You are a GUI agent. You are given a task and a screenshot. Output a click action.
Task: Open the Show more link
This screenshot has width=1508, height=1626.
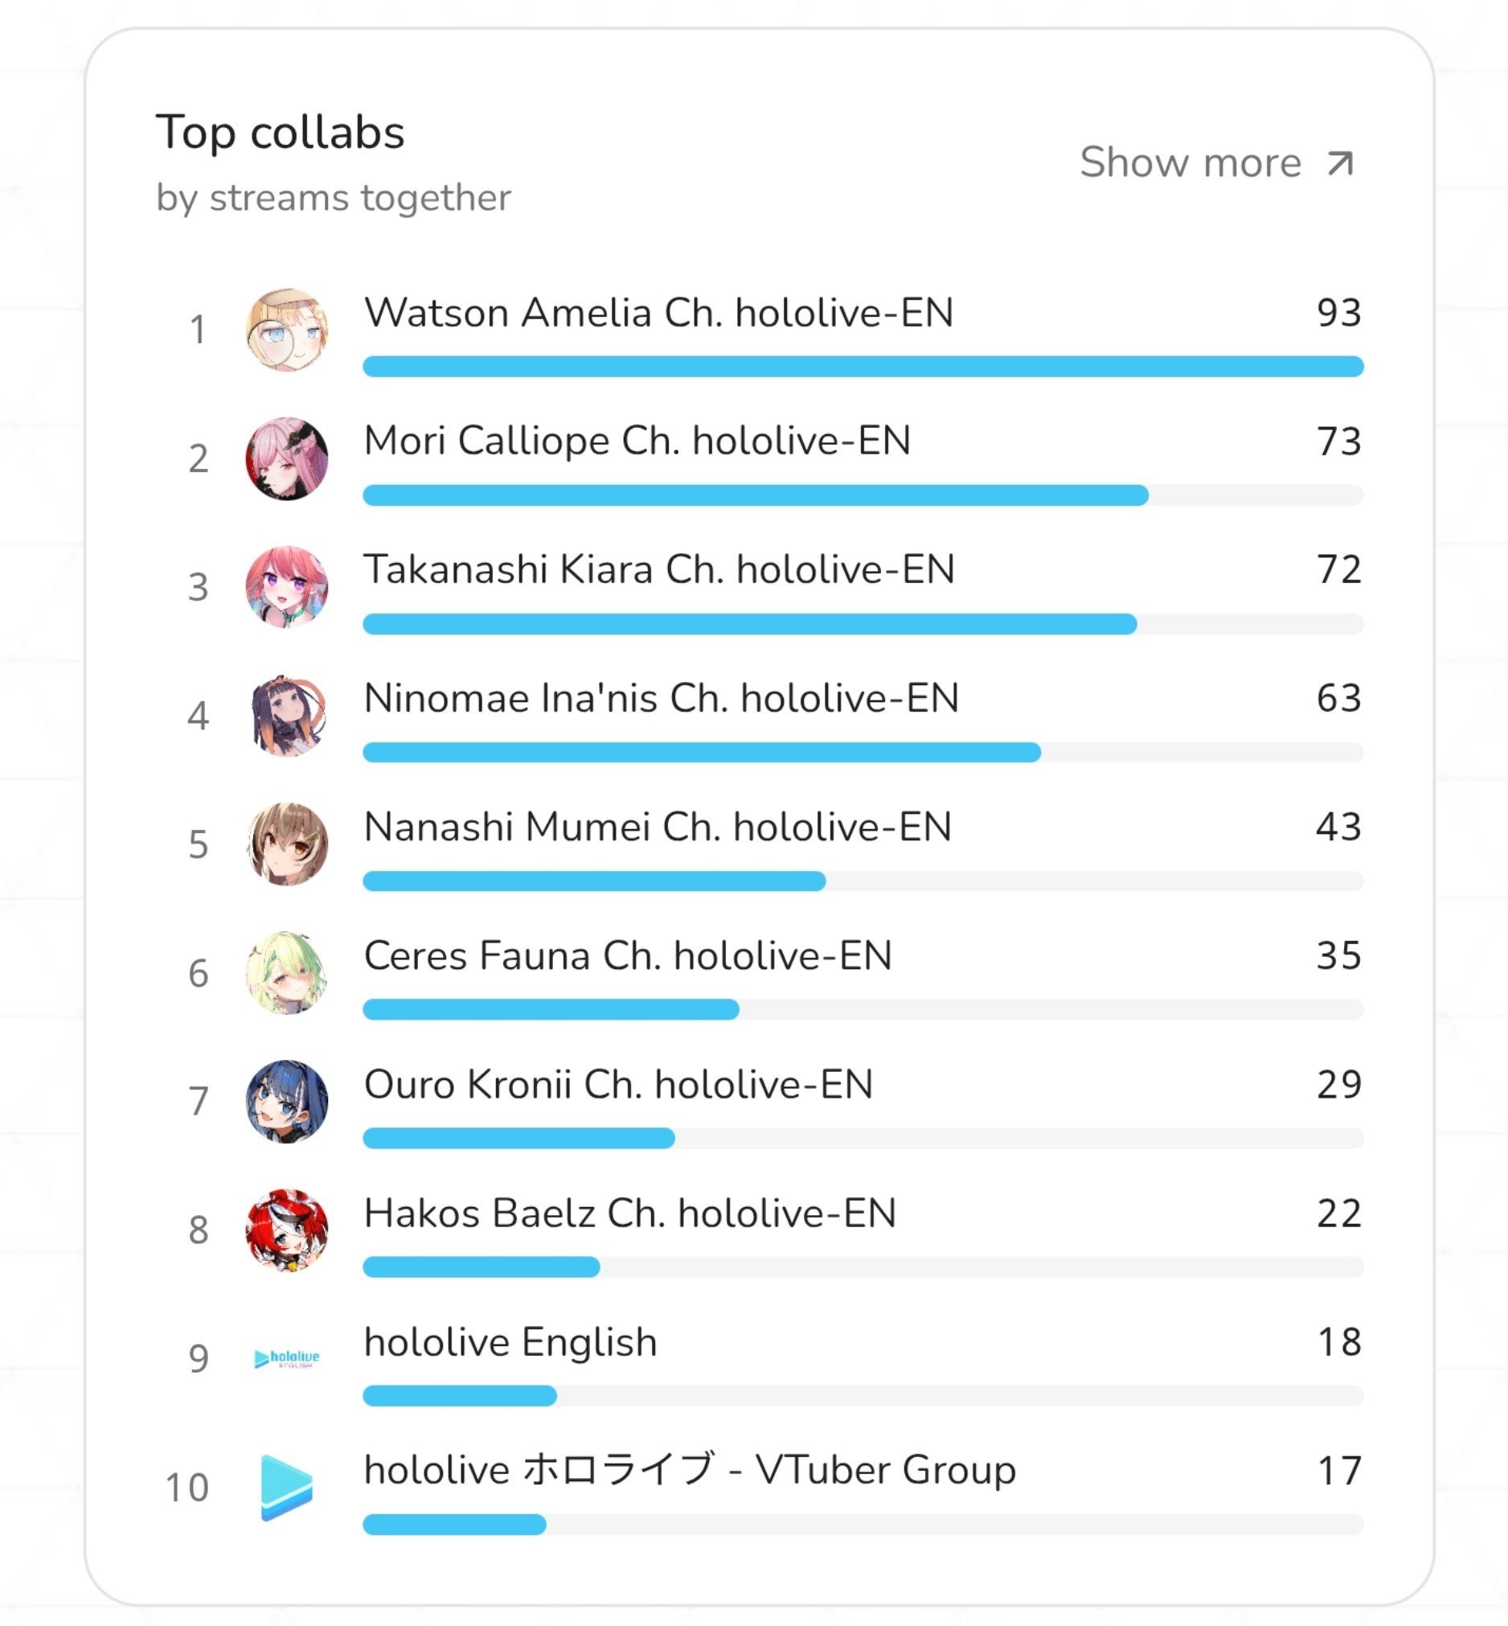tap(1217, 162)
